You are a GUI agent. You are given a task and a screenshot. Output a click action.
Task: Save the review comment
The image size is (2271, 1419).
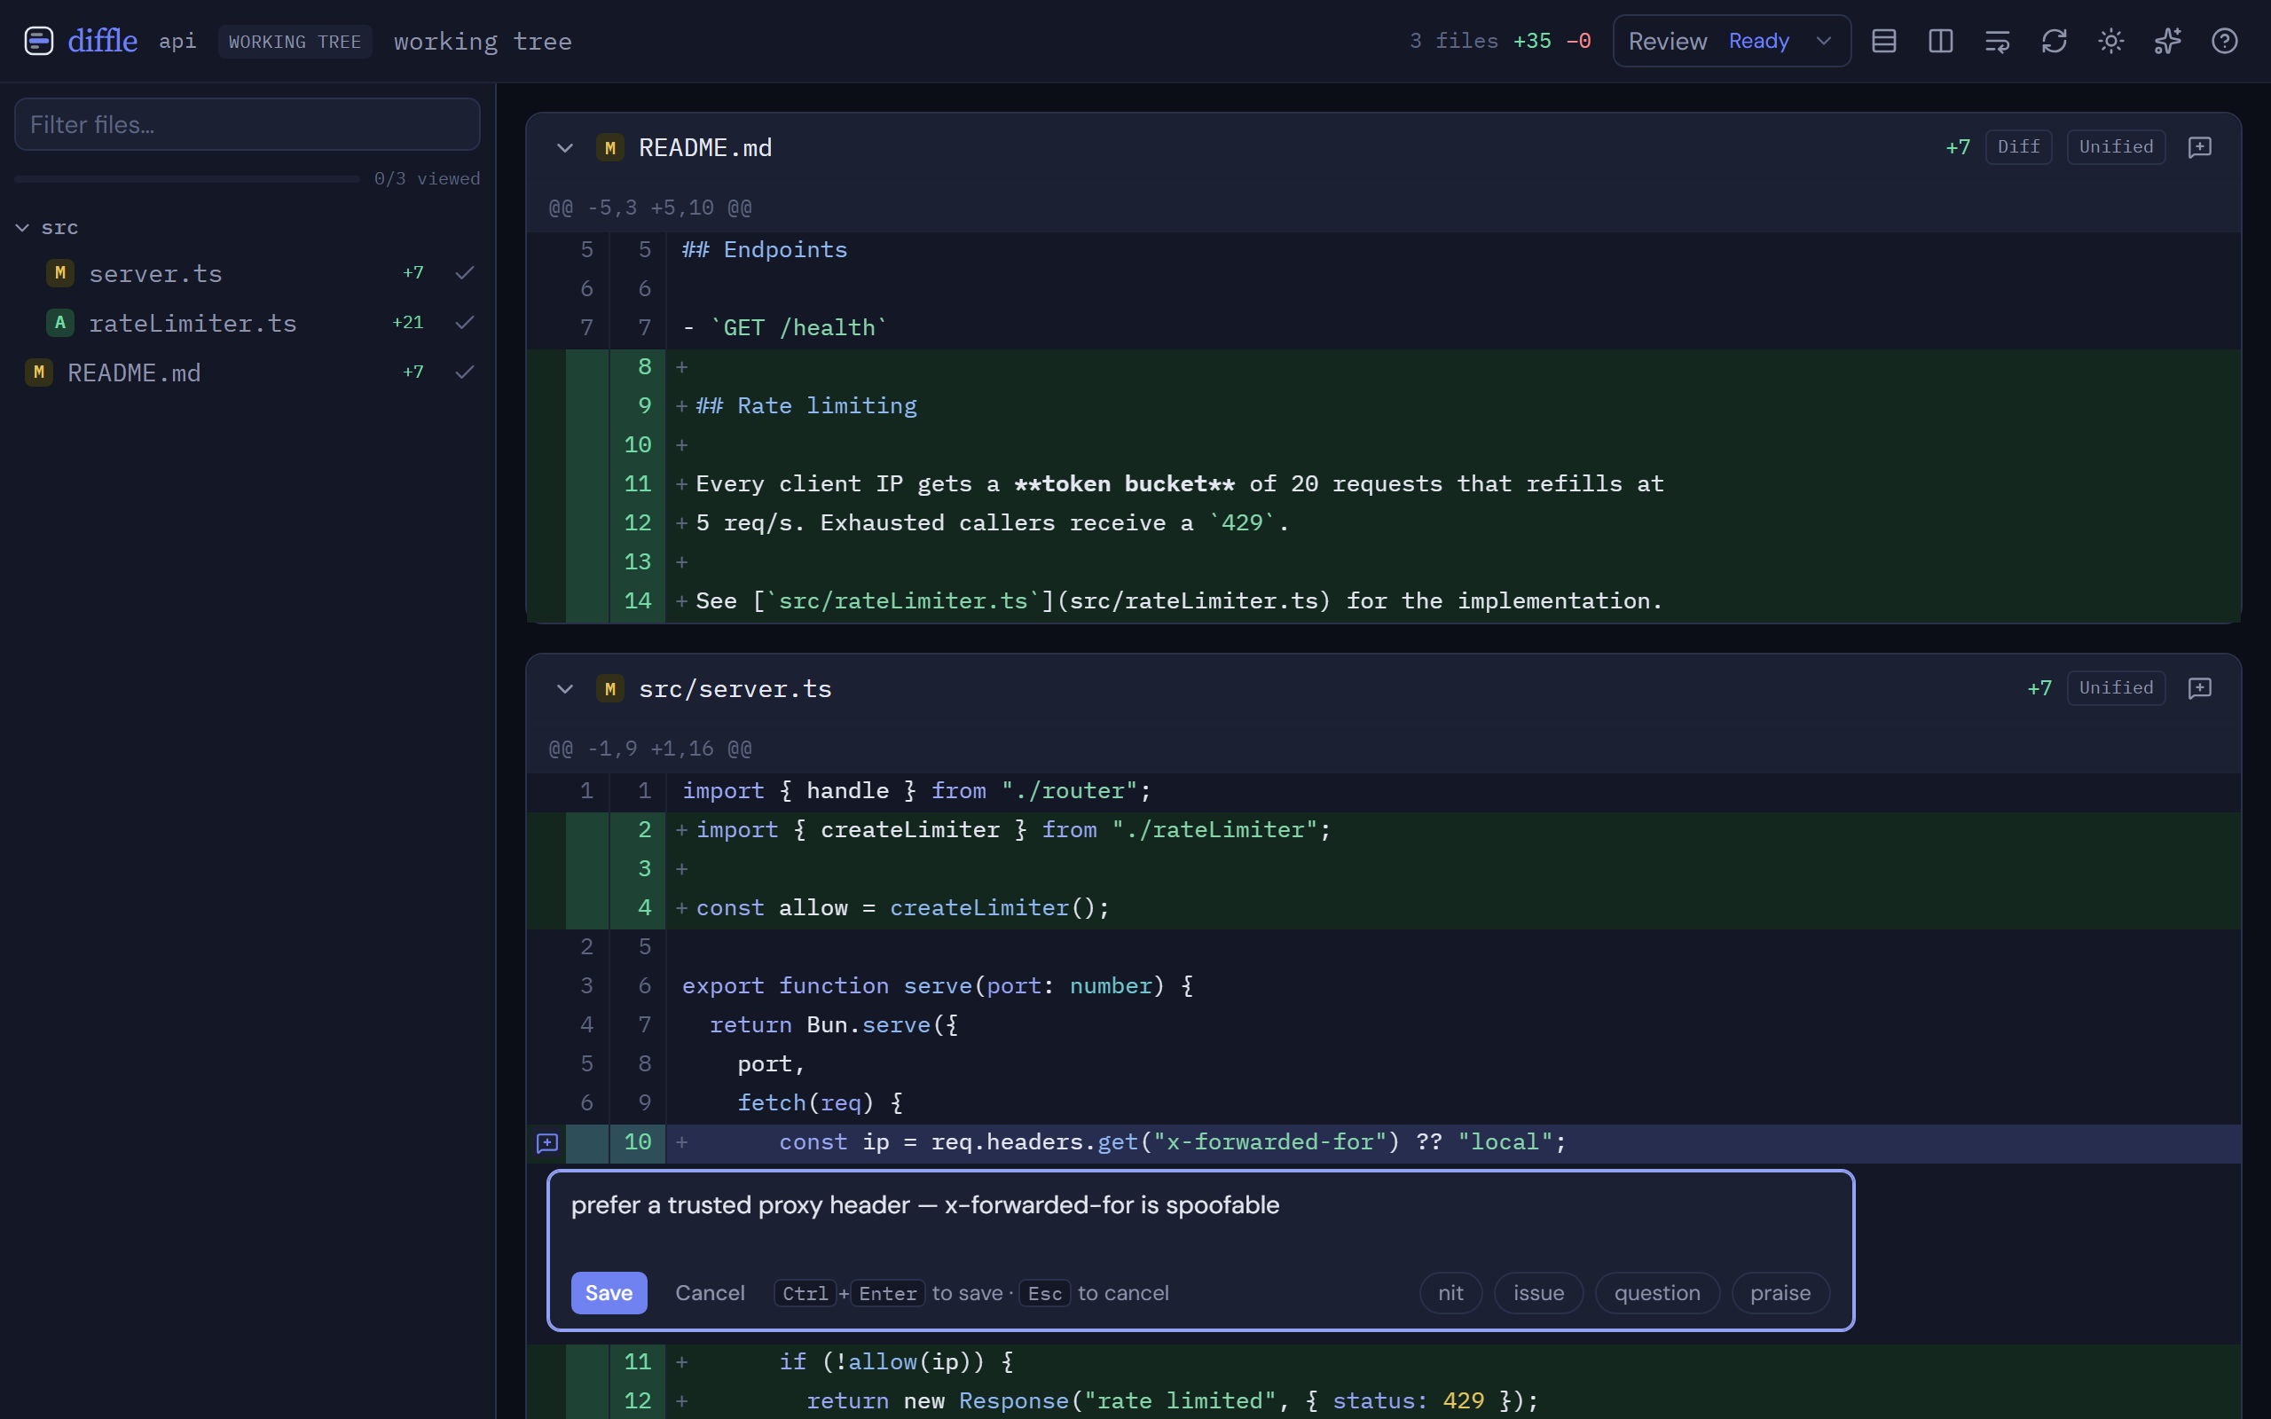(x=609, y=1293)
